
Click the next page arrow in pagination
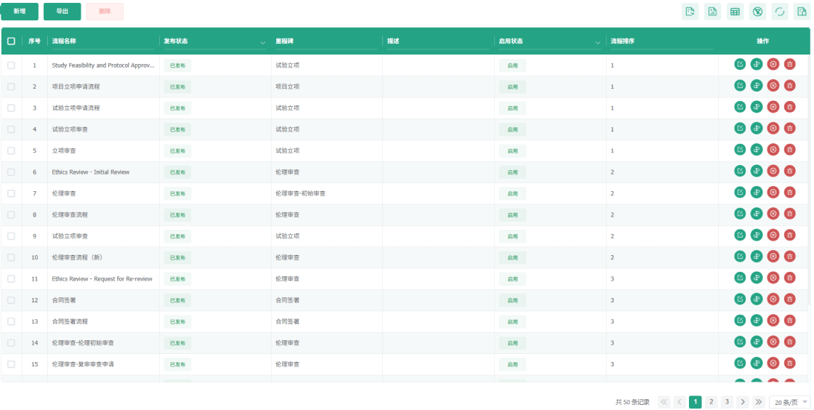742,402
